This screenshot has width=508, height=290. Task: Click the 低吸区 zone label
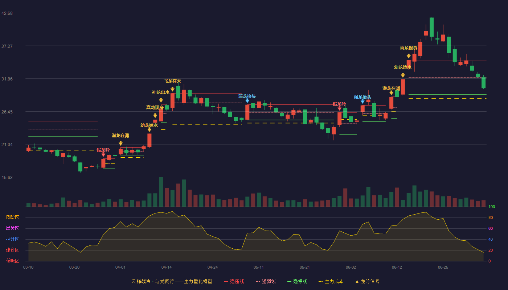coord(12,261)
